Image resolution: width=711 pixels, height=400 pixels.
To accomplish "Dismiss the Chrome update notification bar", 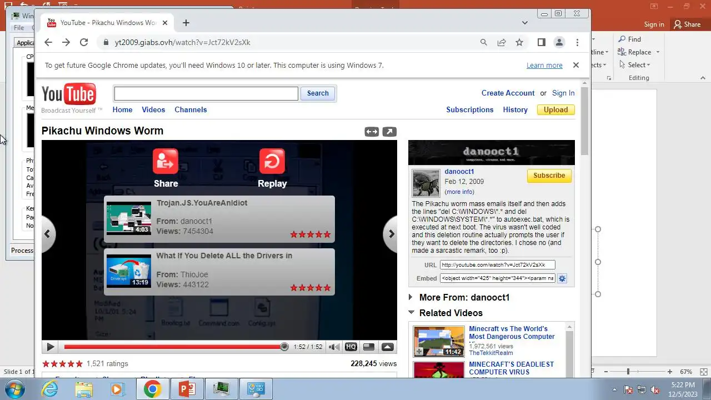I will coord(576,65).
